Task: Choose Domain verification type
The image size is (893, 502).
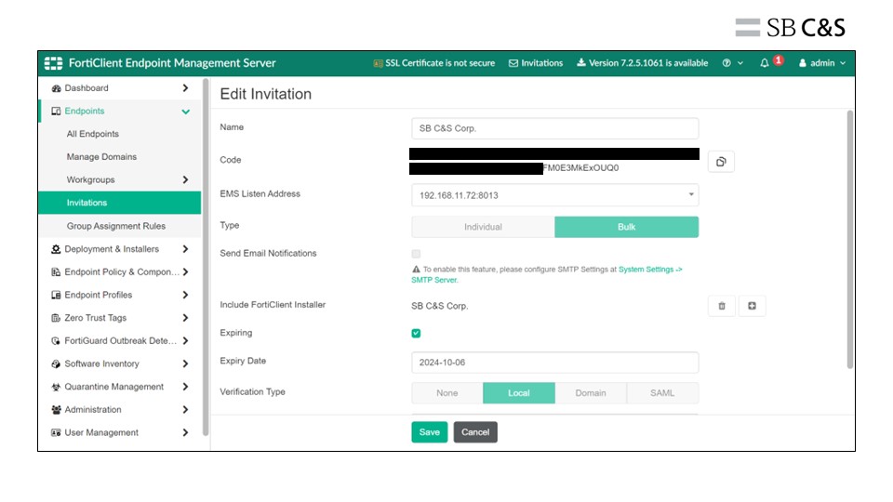Action: point(591,392)
